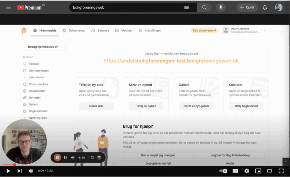Open account avatar menu
Viewport: 290px width, 177px height.
279,8
